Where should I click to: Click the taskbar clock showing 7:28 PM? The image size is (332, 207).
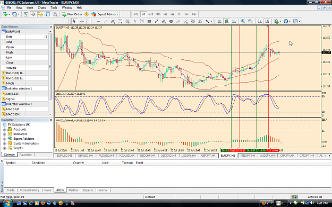[x=322, y=203]
